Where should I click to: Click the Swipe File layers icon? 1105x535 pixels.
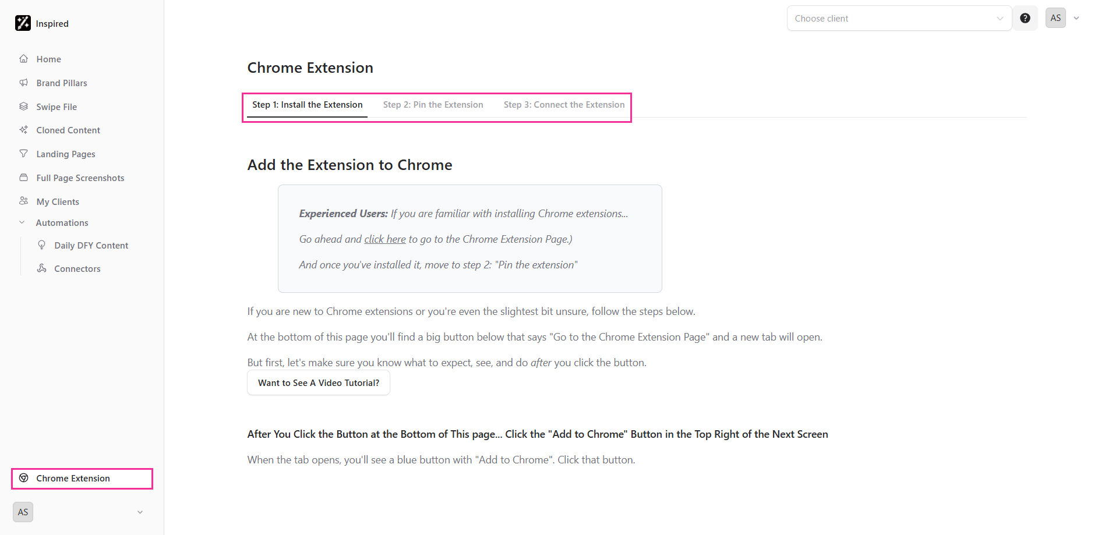coord(24,107)
